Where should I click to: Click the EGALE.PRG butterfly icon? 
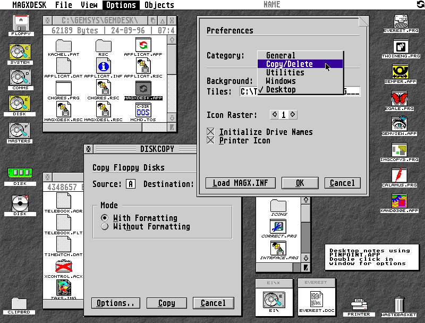click(x=401, y=99)
